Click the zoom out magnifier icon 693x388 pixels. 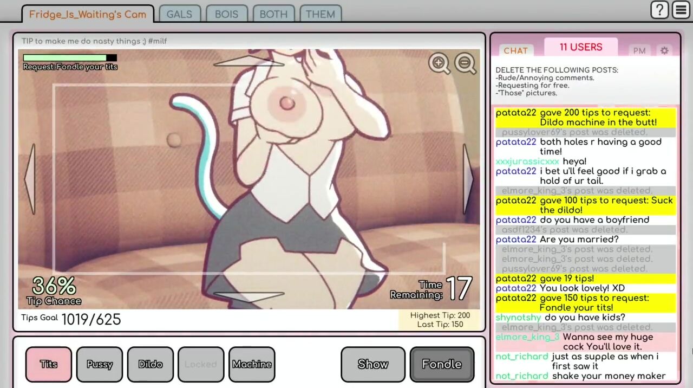[465, 63]
